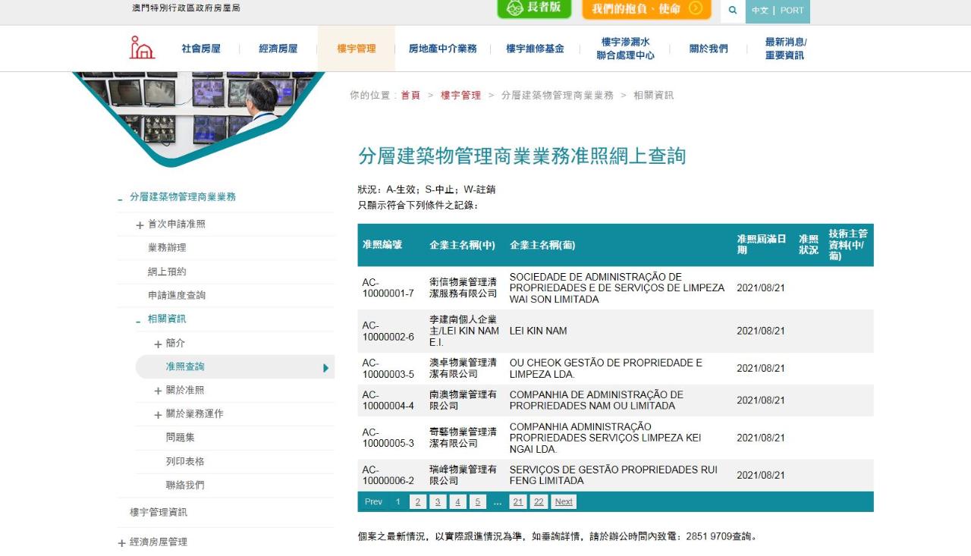Expand the 首次申請准照 submenu
Screen dimensions: 971x556
point(140,225)
